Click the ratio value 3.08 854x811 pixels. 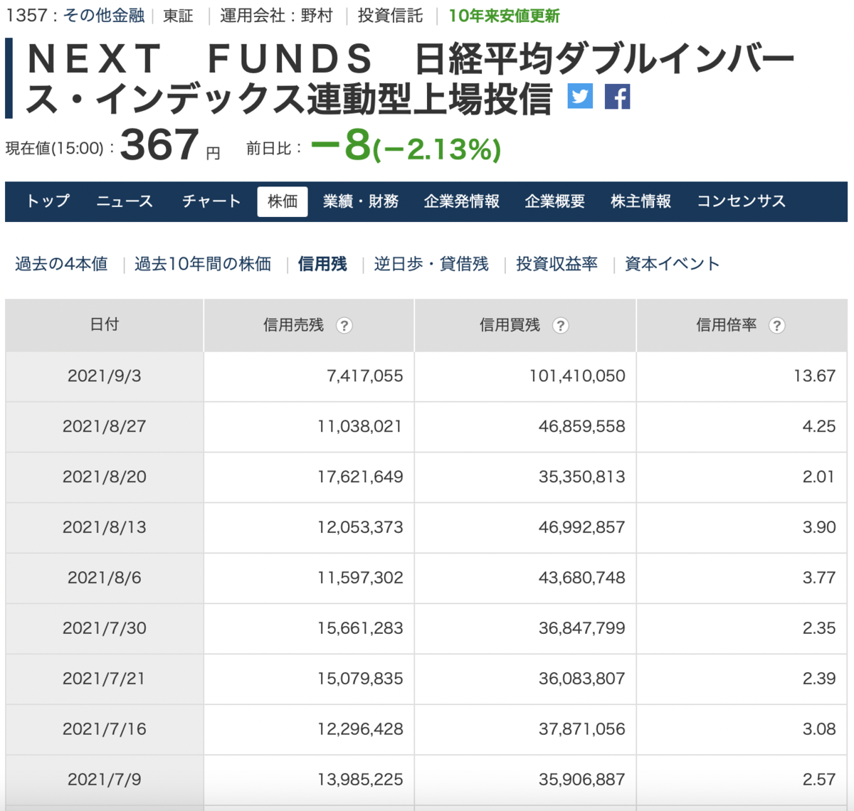(819, 730)
